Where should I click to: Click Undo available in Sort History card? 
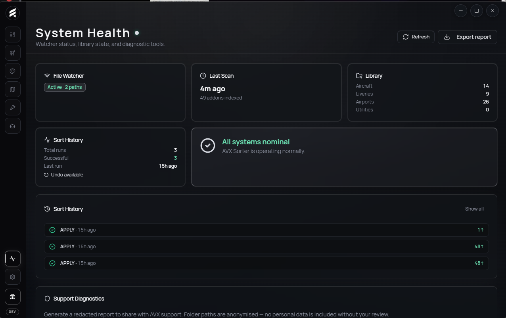click(63, 175)
